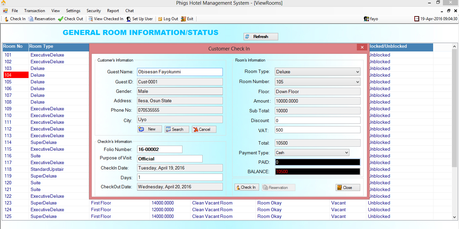Image resolution: width=459 pixels, height=229 pixels.
Task: Click the CheckIn Date field
Action: pyautogui.click(x=180, y=168)
